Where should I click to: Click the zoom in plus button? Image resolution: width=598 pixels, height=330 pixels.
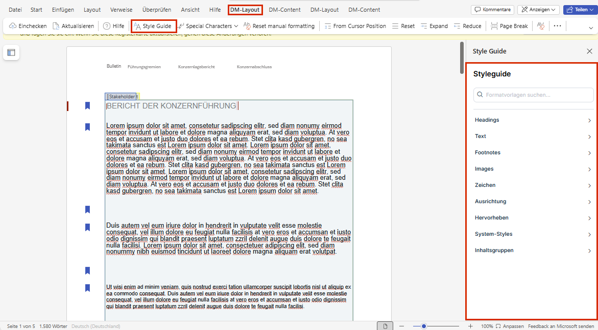coord(470,326)
